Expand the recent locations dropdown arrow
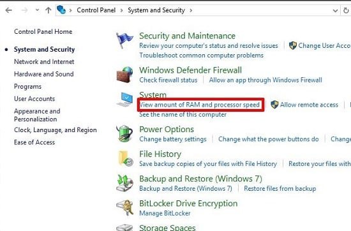Viewport: 351px width, 231px height. (x=37, y=10)
